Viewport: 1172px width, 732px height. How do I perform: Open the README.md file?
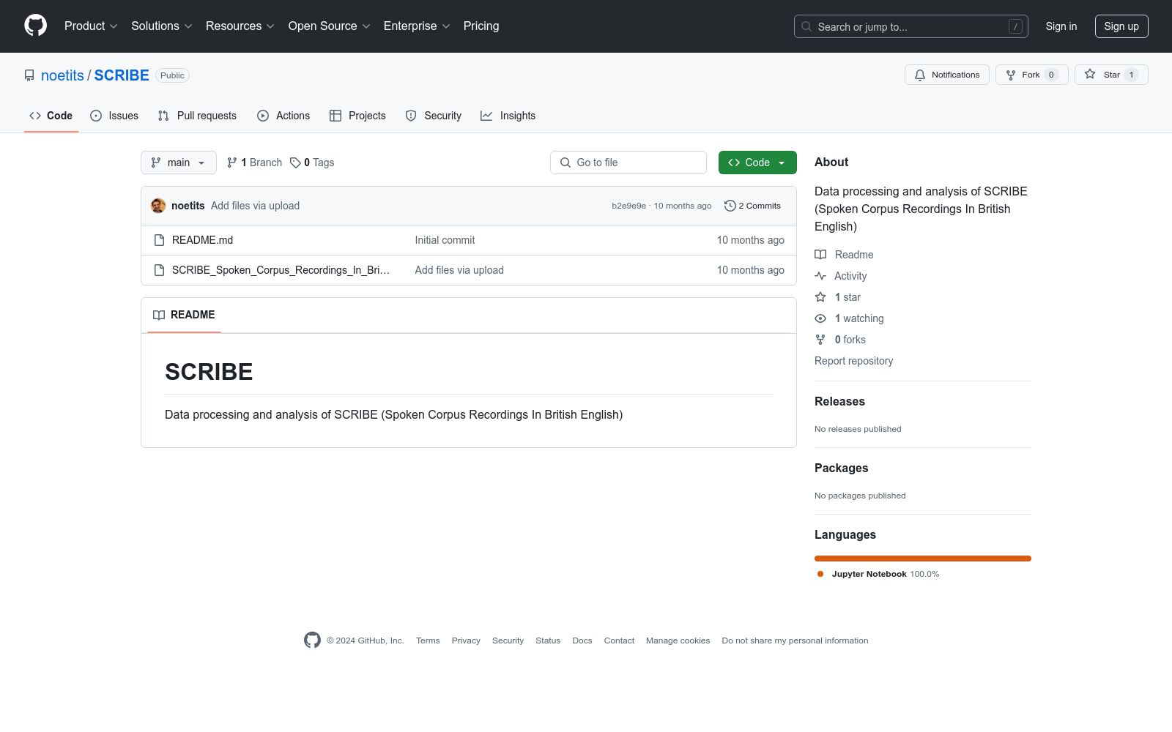pyautogui.click(x=203, y=240)
